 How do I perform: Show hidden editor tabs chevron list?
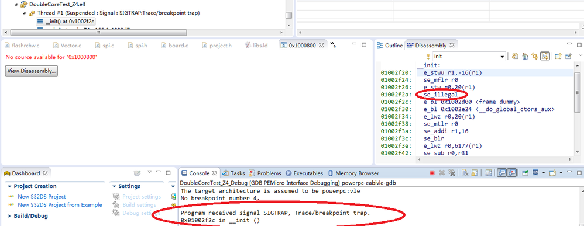[333, 46]
